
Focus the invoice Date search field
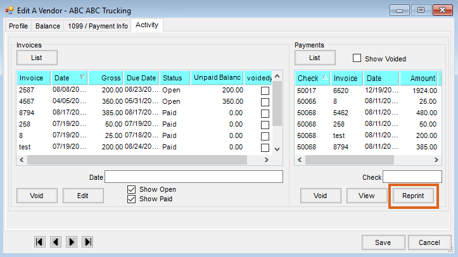194,177
